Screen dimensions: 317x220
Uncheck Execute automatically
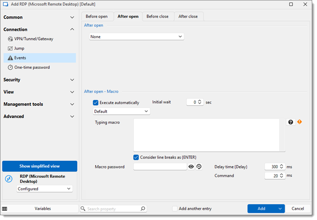coord(95,103)
